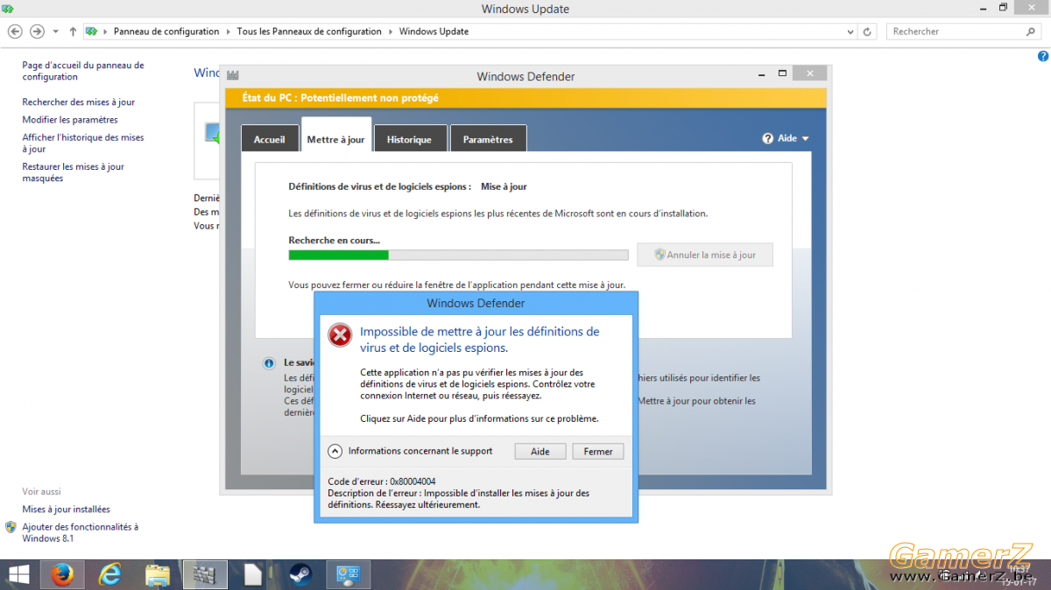
Task: Click Fermer to dismiss the error dialog
Action: pyautogui.click(x=598, y=452)
